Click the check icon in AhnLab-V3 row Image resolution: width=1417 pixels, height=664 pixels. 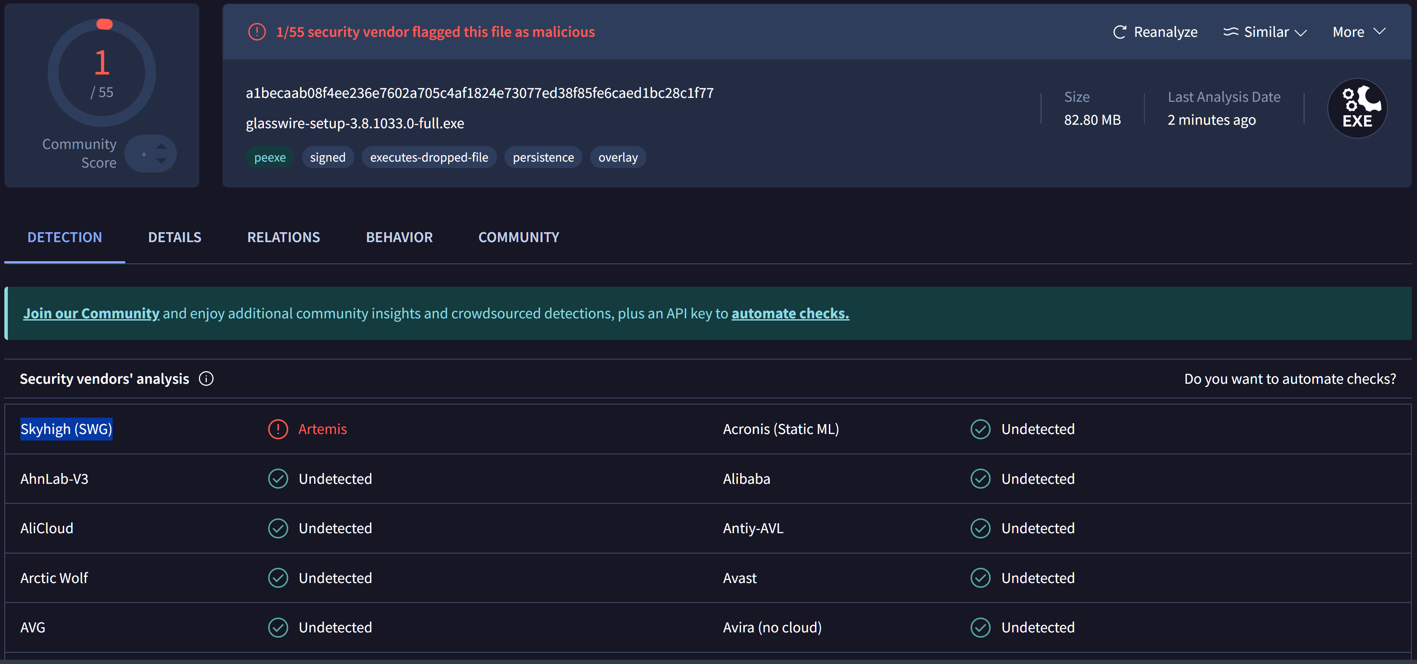(x=278, y=479)
